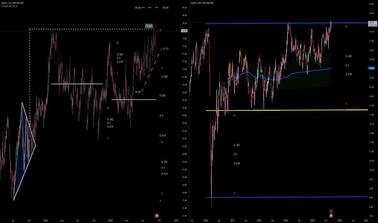Click the Smiths 1W CAPITALCOM symbol title
Image resolution: width=378 pixels, height=223 pixels.
coord(202,3)
